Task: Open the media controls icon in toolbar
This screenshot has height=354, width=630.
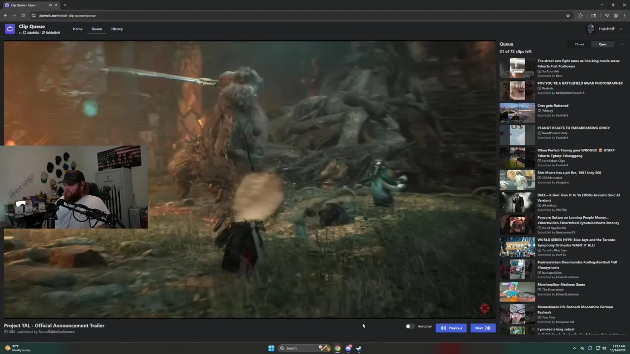Action: coord(607,15)
